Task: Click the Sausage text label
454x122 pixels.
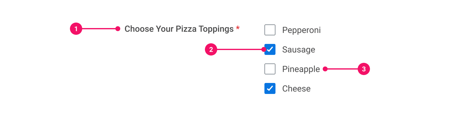Action: pyautogui.click(x=298, y=50)
